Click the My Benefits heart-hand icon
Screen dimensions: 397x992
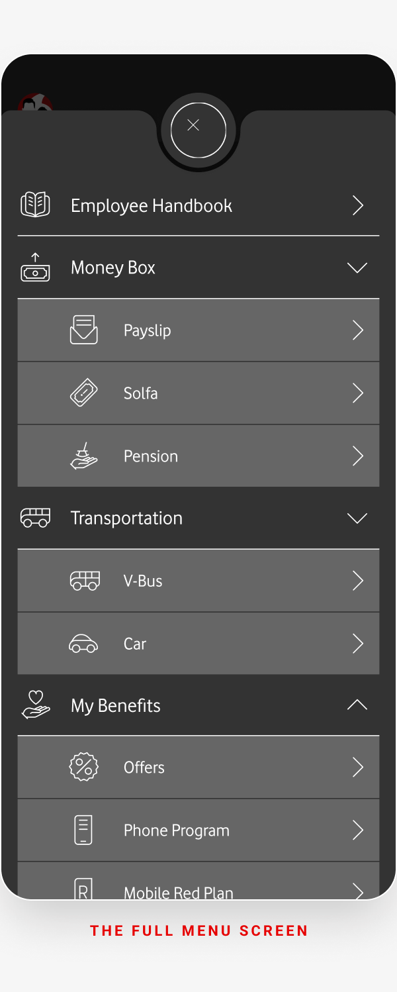point(36,705)
